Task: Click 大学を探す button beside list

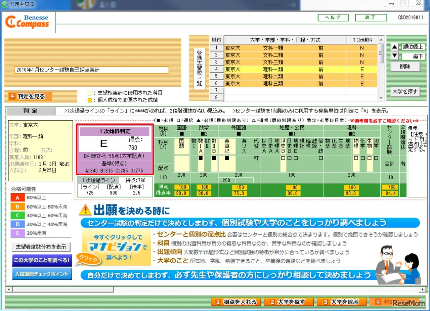Action: point(405,91)
